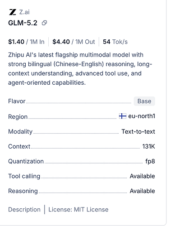Image resolution: width=171 pixels, height=226 pixels.
Task: Click the eu-north1 region value
Action: coord(142,116)
